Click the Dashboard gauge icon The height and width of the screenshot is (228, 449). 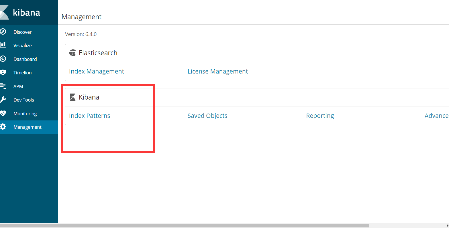[x=3, y=59]
